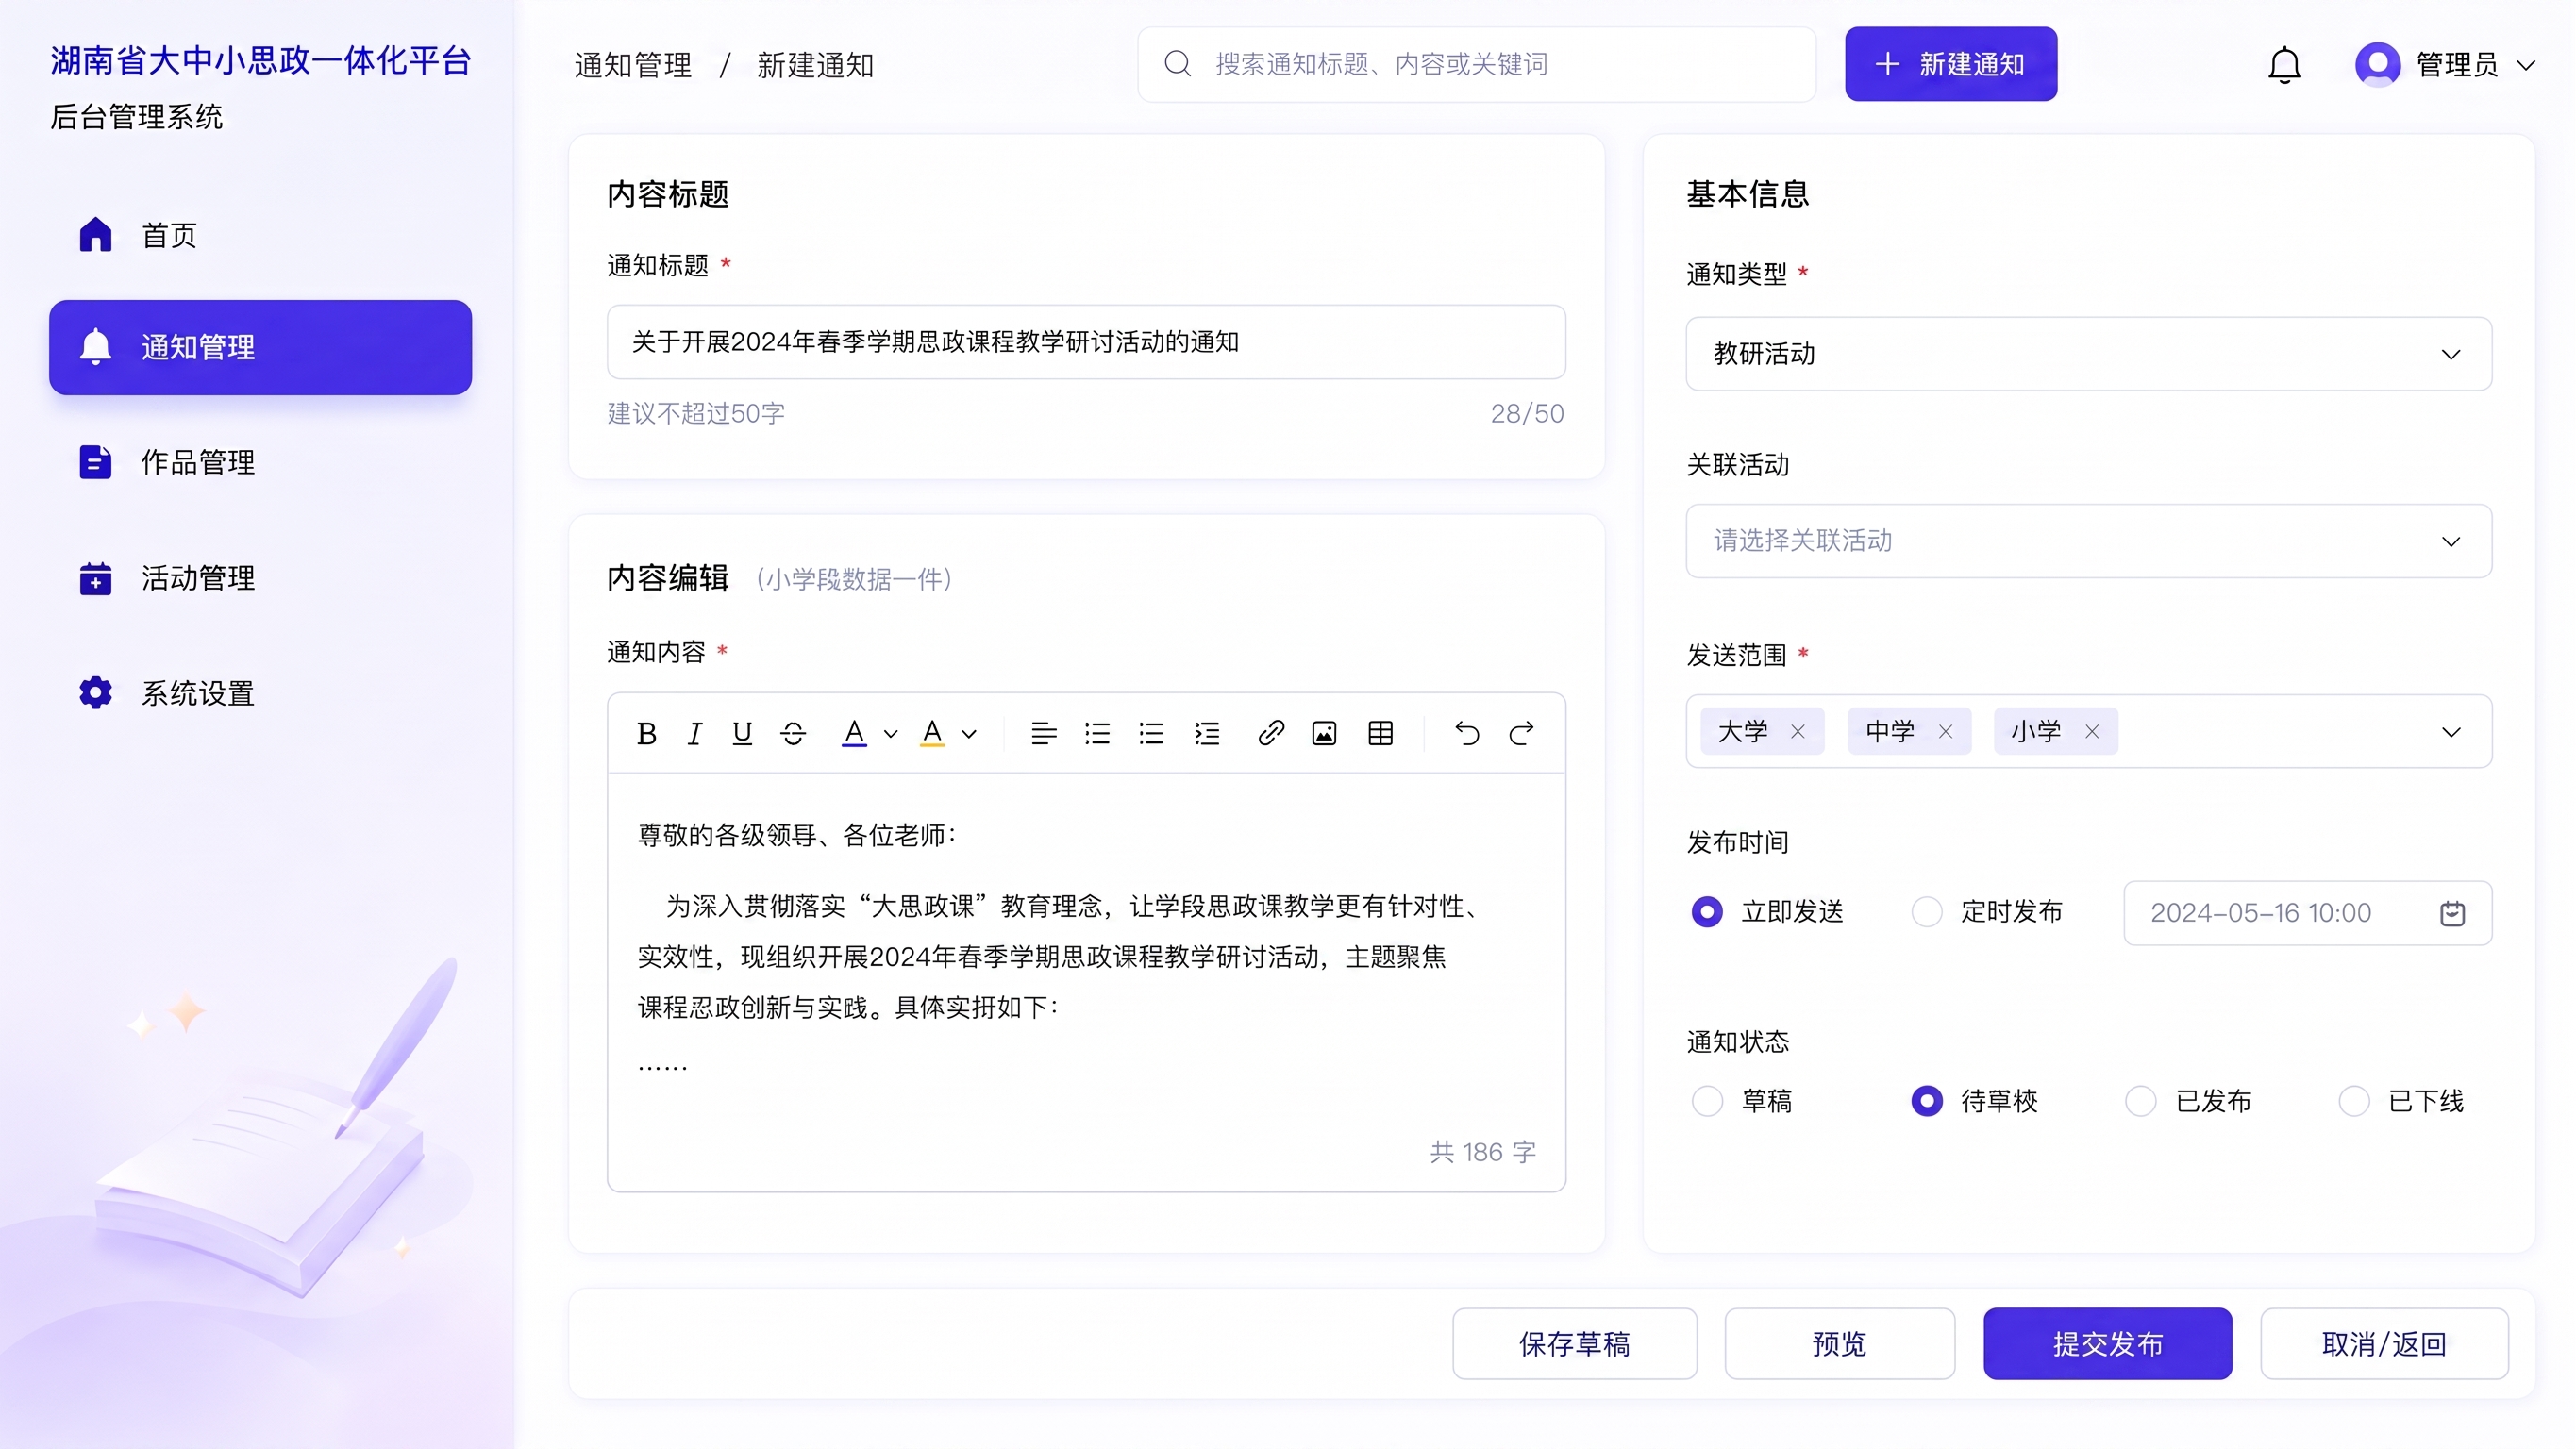Click the 共 186 字 word count
This screenshot has height=1449, width=2576.
(1482, 1152)
